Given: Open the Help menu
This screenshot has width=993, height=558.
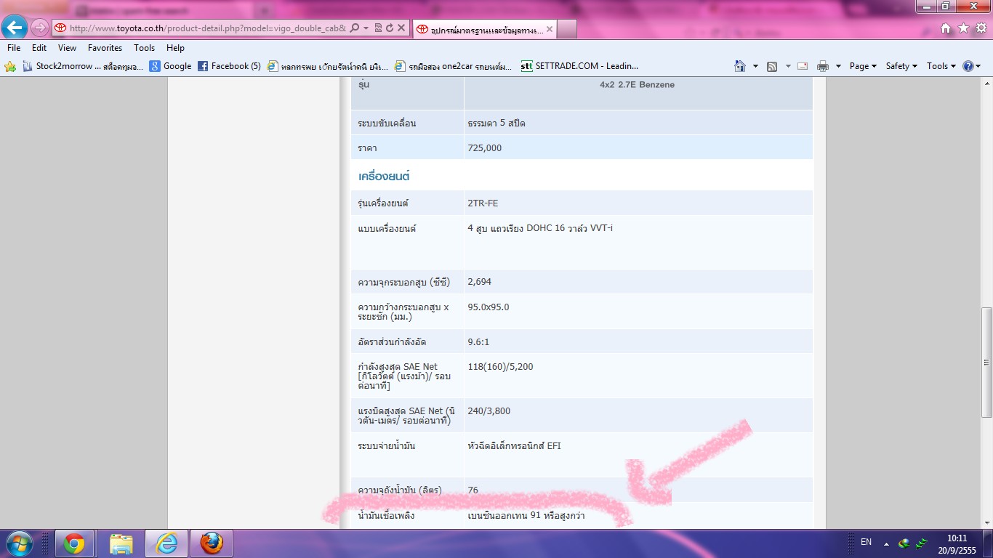Looking at the screenshot, I should pos(175,48).
